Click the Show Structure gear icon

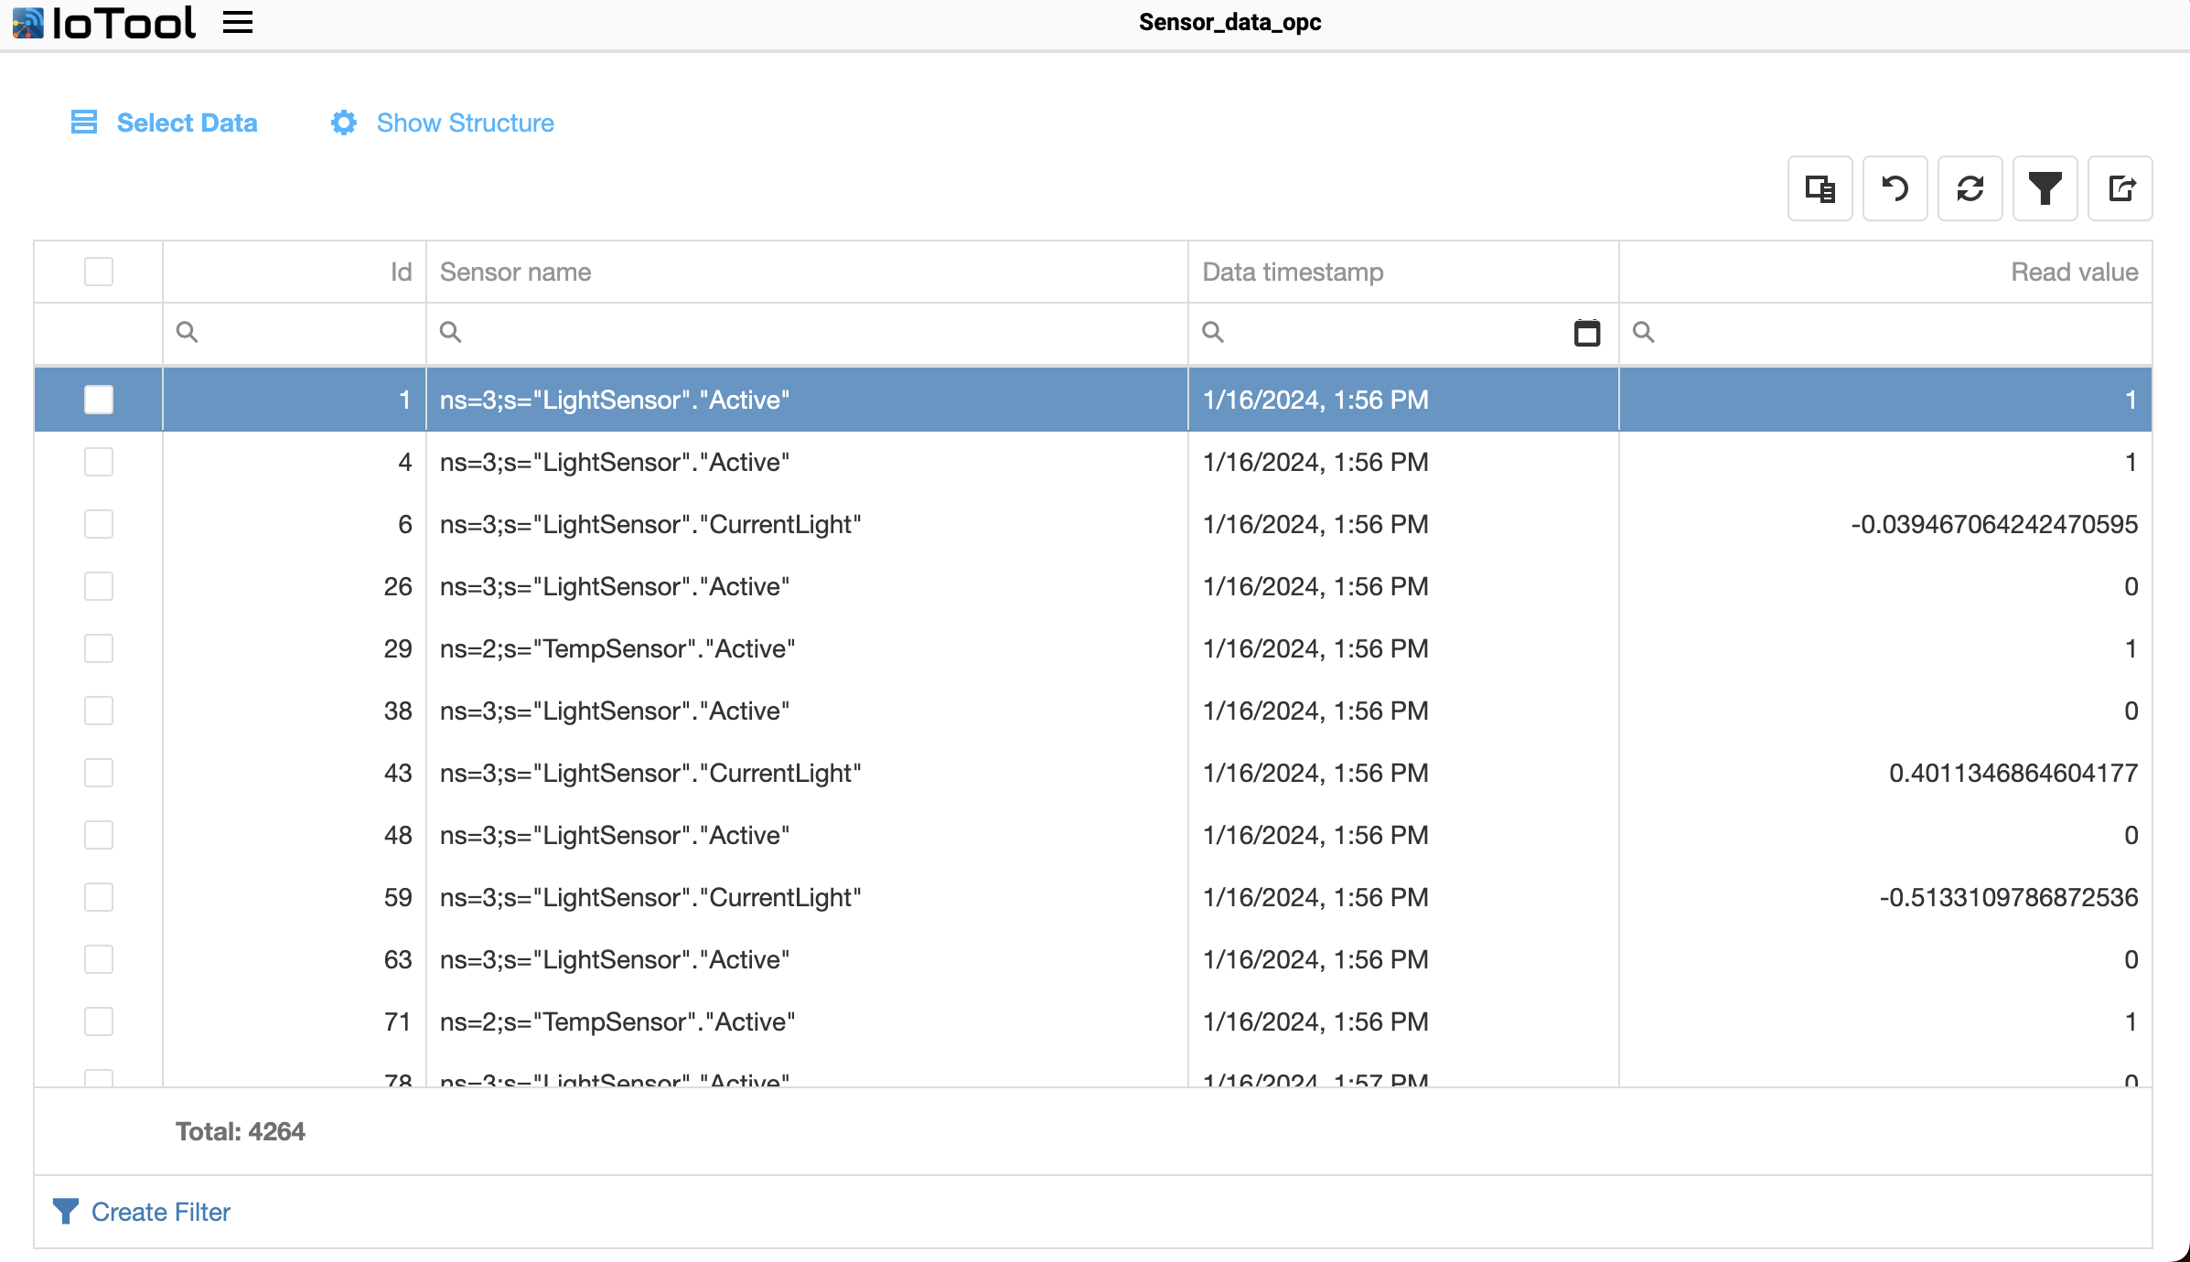pos(344,123)
